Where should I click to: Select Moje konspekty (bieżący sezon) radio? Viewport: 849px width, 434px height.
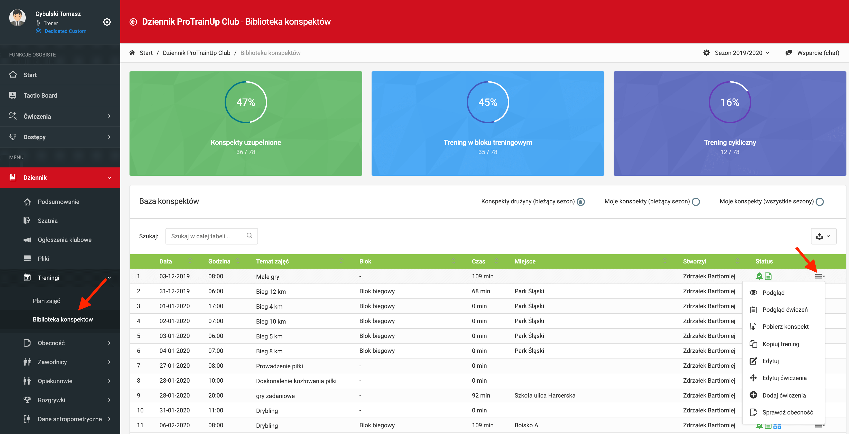coord(696,202)
